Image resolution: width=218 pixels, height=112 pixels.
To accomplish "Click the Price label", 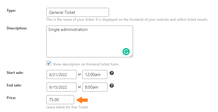I will pos(11,98).
